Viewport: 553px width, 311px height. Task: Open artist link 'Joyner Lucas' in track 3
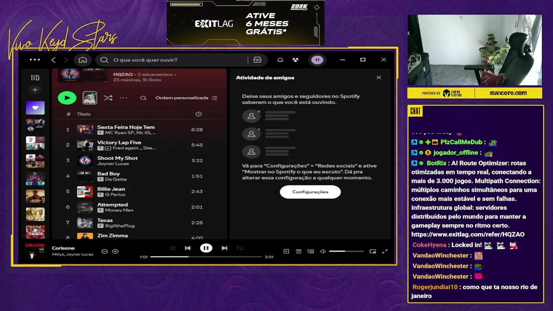click(x=112, y=164)
